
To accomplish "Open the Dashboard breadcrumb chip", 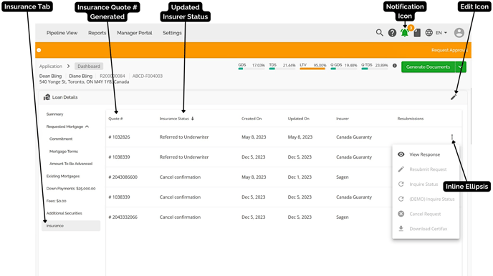I will tap(89, 66).
